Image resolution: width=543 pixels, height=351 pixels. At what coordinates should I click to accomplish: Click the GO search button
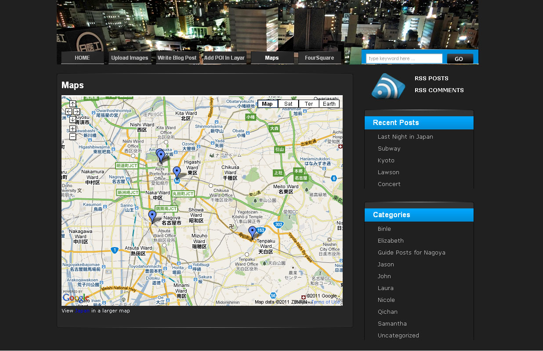pos(460,59)
